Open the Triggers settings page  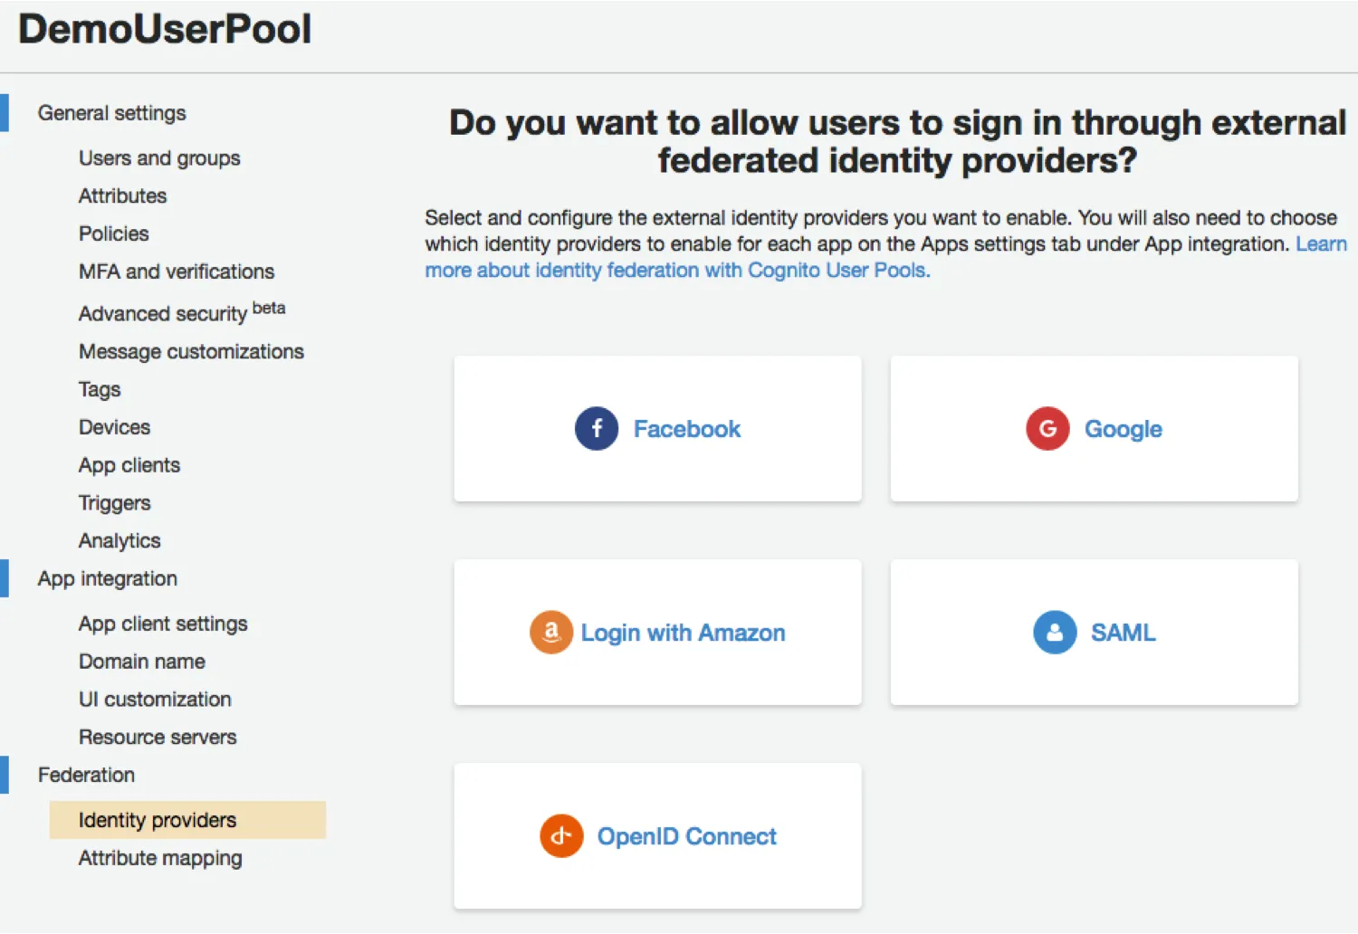click(x=115, y=503)
